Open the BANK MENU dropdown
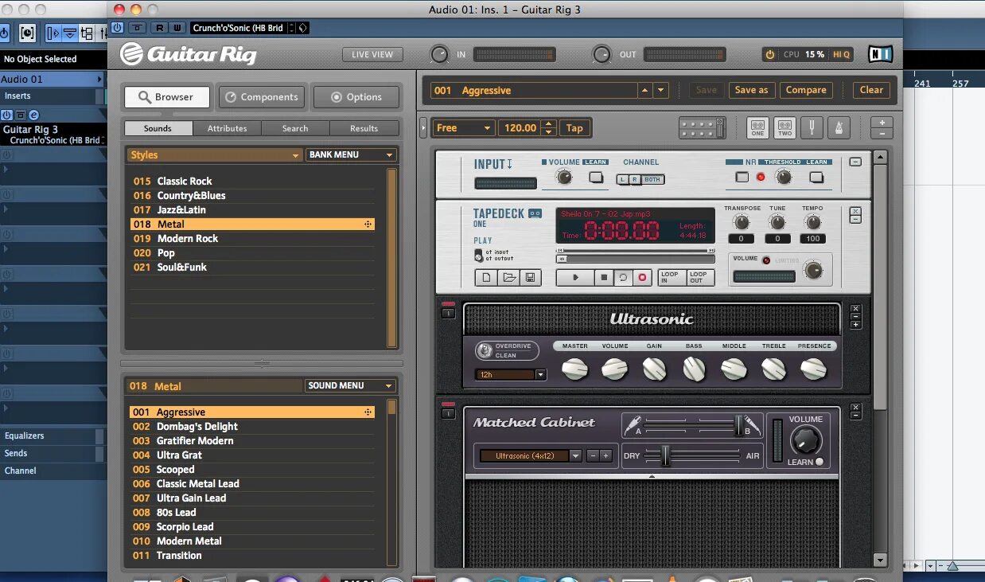985x582 pixels. (351, 154)
